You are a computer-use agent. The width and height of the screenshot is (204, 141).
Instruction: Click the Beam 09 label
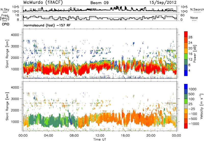point(99,3)
